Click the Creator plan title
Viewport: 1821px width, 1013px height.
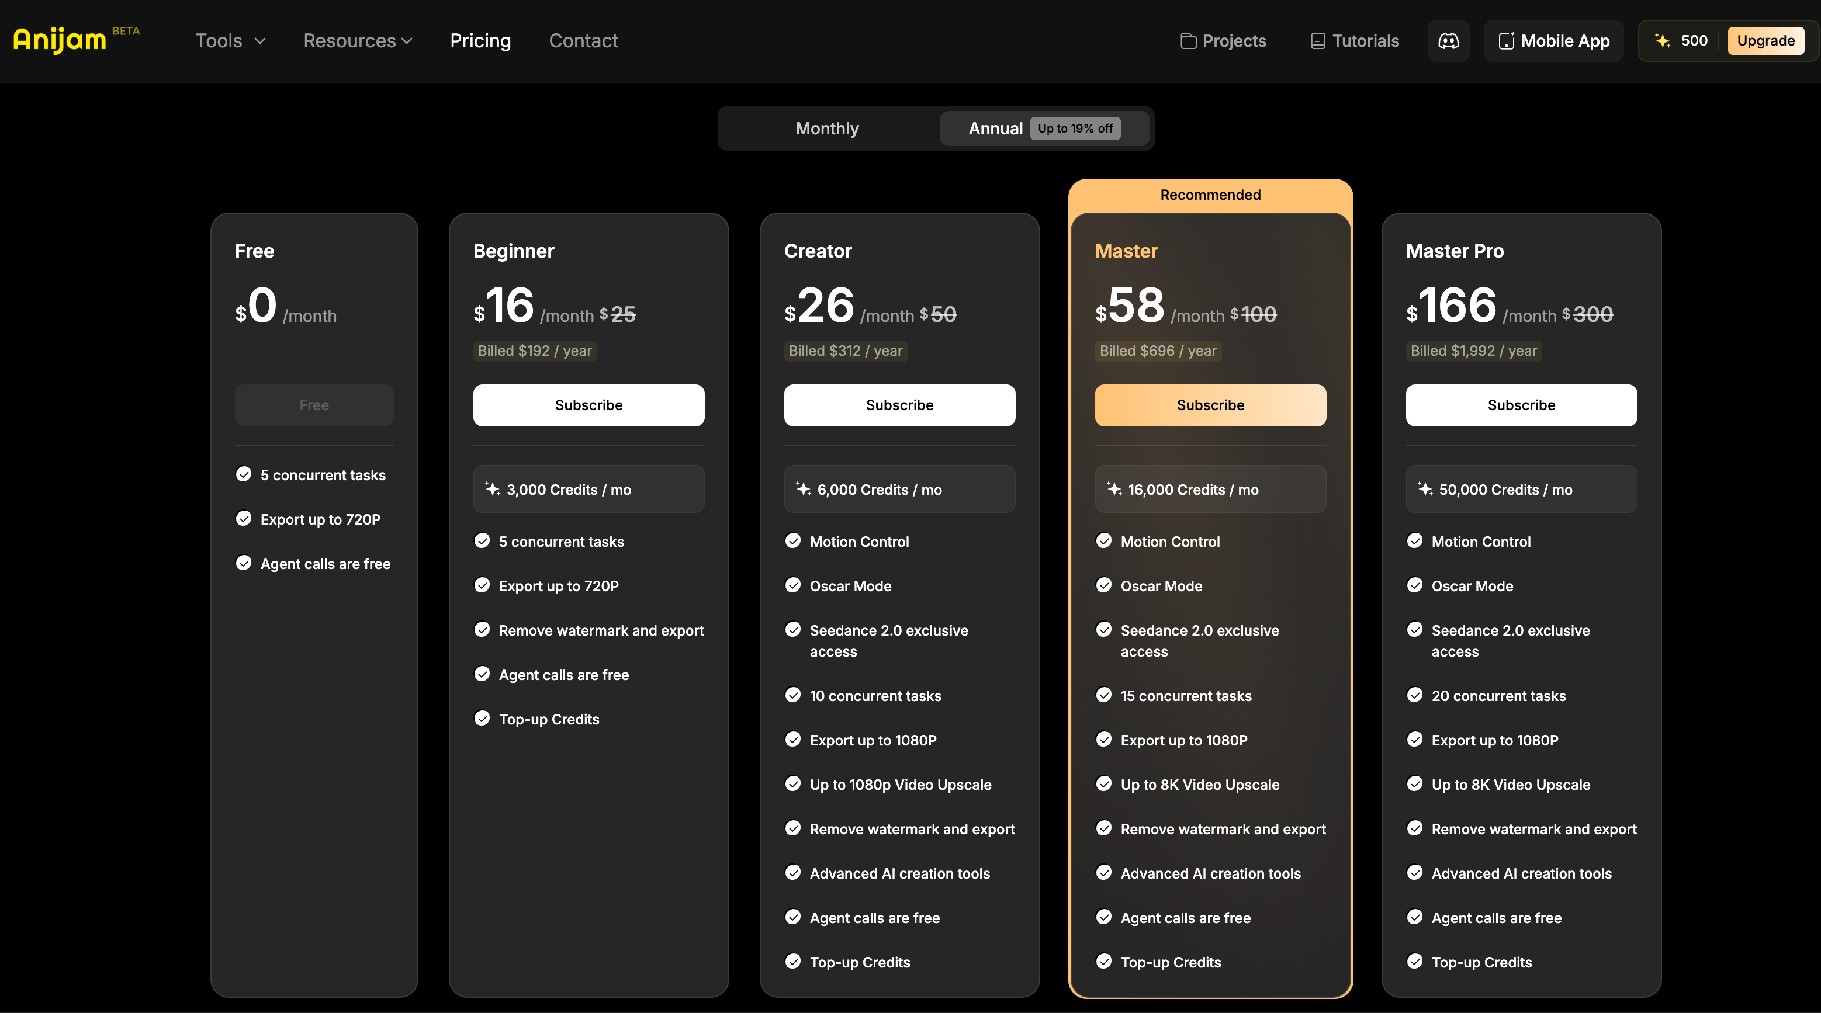pyautogui.click(x=818, y=251)
